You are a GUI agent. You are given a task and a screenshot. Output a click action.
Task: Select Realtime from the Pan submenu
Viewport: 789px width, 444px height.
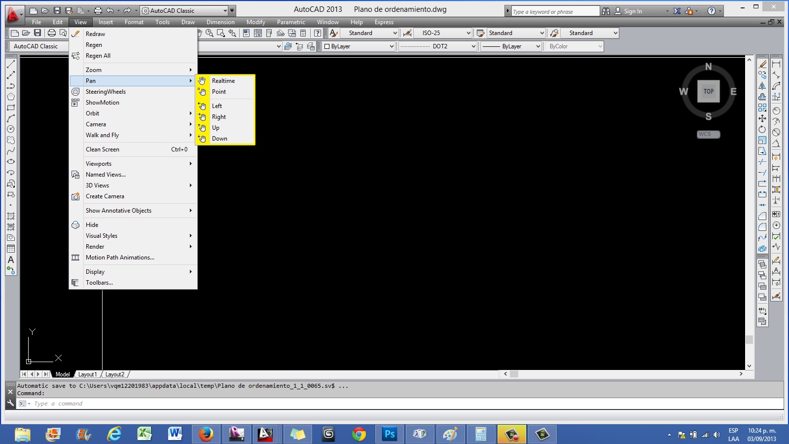point(223,81)
